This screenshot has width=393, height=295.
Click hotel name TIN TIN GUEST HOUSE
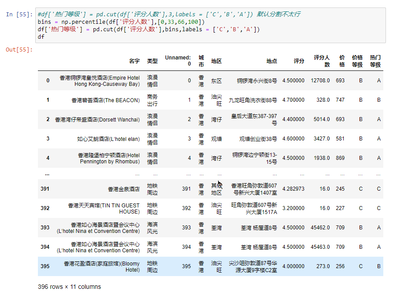(104, 208)
